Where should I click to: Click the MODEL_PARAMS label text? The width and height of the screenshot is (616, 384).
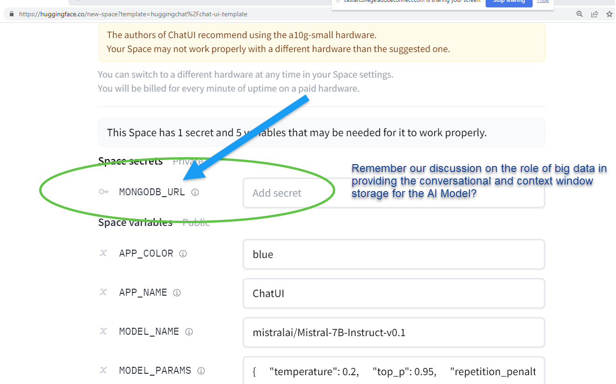[x=155, y=371]
